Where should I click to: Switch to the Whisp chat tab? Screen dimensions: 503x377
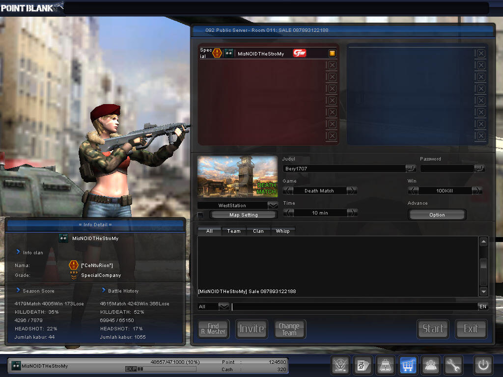[x=282, y=231]
